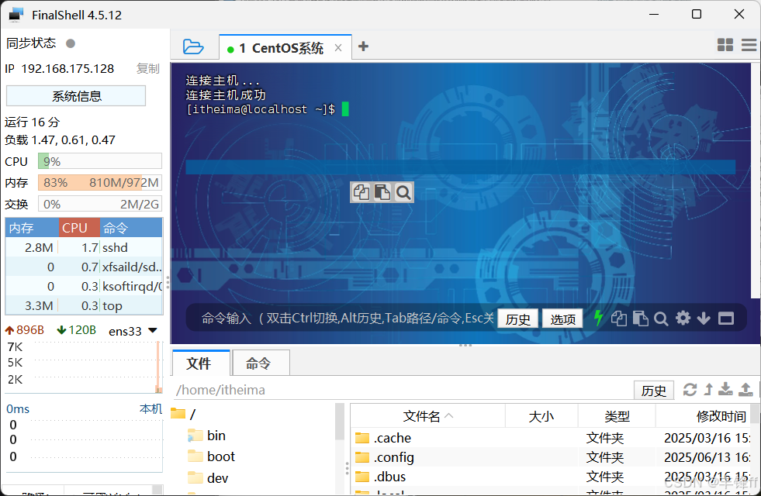Click copy icon in terminal floating toolbar
This screenshot has height=496, width=761.
(361, 192)
